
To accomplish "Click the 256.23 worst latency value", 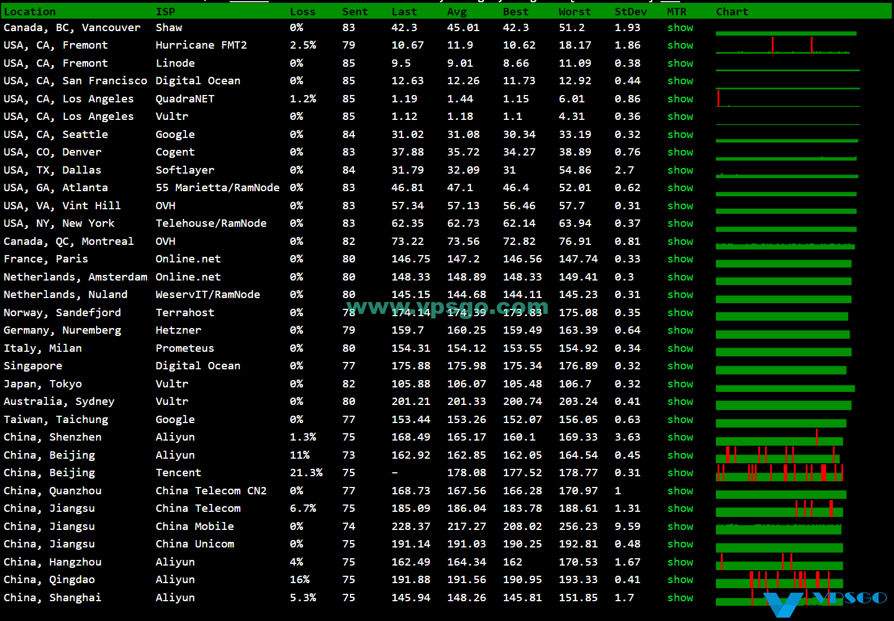I will tap(578, 527).
